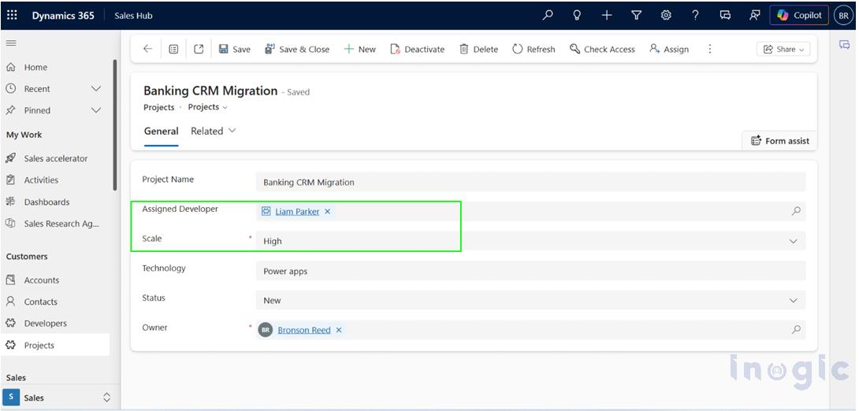Open the more commands ellipsis
The image size is (859, 411).
(710, 50)
